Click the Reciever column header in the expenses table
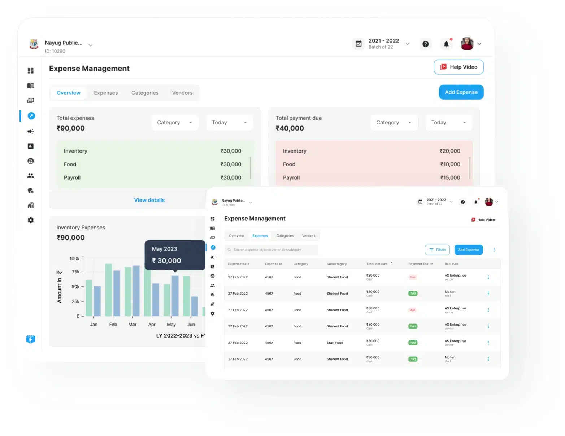This screenshot has height=436, width=565. click(x=451, y=264)
